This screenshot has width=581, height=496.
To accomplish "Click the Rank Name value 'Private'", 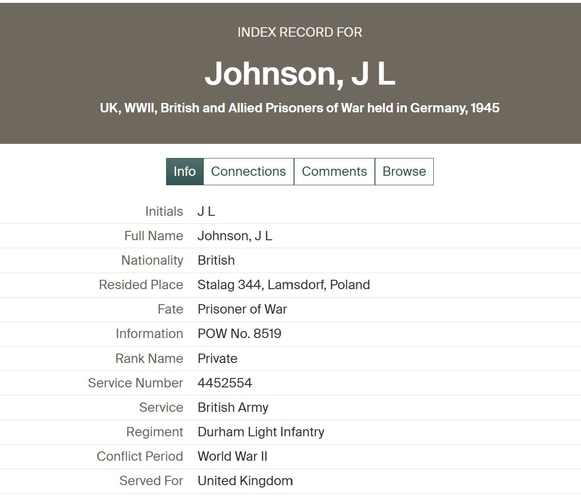I will tap(217, 359).
